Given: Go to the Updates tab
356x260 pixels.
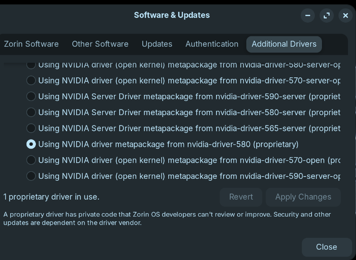Looking at the screenshot, I should click(157, 44).
